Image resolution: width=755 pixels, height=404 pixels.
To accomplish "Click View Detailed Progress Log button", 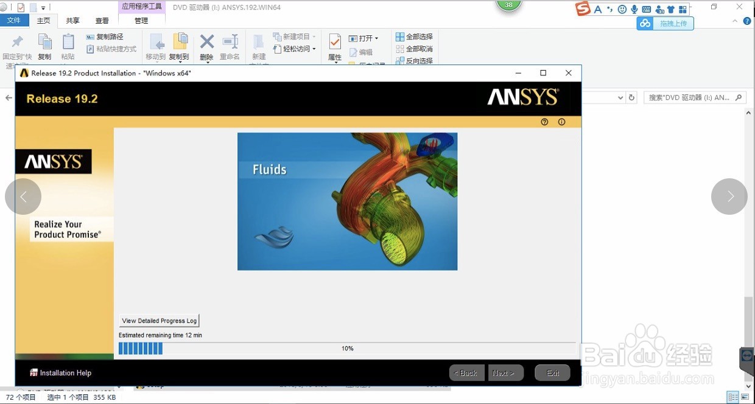I will (x=160, y=321).
